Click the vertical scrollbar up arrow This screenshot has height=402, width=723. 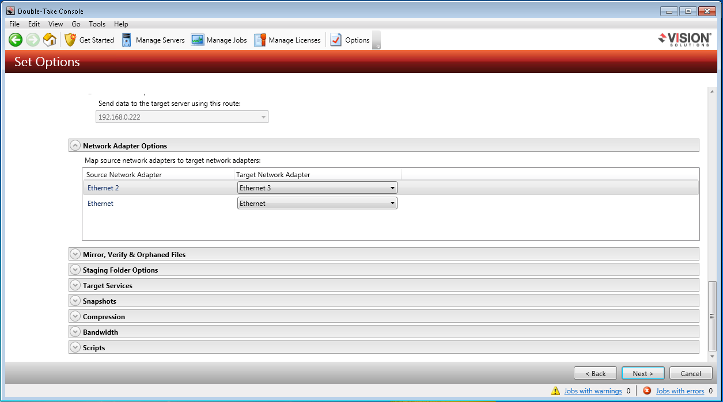point(712,92)
